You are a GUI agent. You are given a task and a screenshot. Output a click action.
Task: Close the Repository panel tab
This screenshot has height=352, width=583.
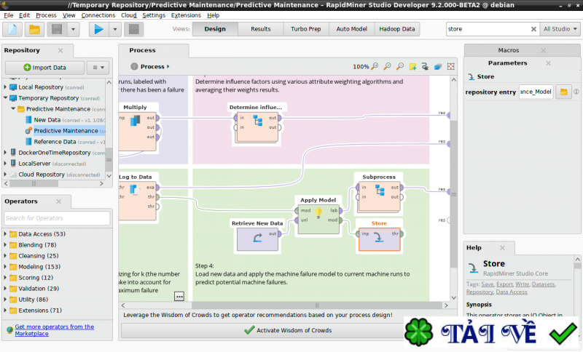60,50
